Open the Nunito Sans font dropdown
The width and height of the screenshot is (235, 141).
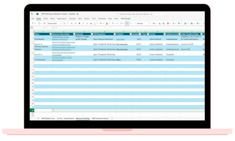point(61,23)
